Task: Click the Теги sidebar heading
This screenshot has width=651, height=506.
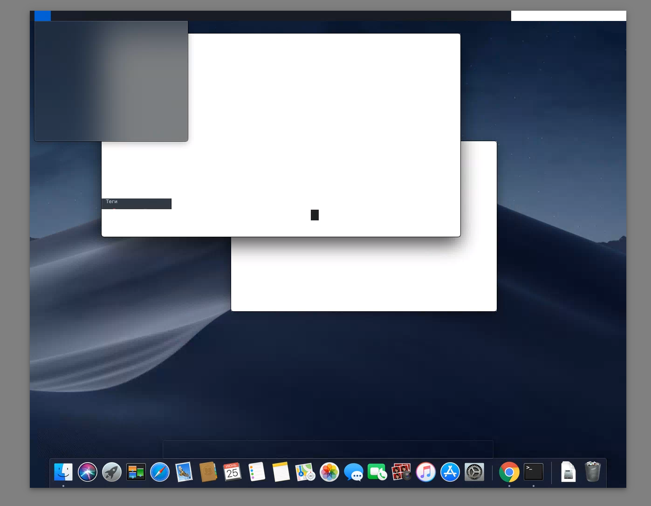Action: [x=112, y=201]
